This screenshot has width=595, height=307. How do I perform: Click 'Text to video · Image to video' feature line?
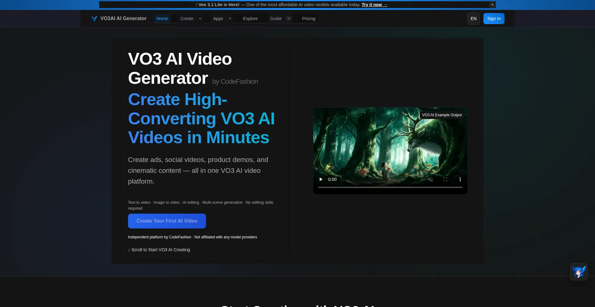201,205
